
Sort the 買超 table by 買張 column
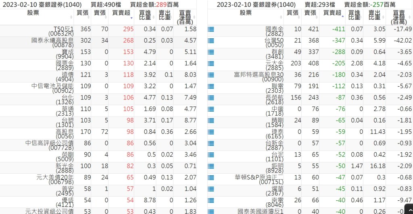click(x=82, y=13)
